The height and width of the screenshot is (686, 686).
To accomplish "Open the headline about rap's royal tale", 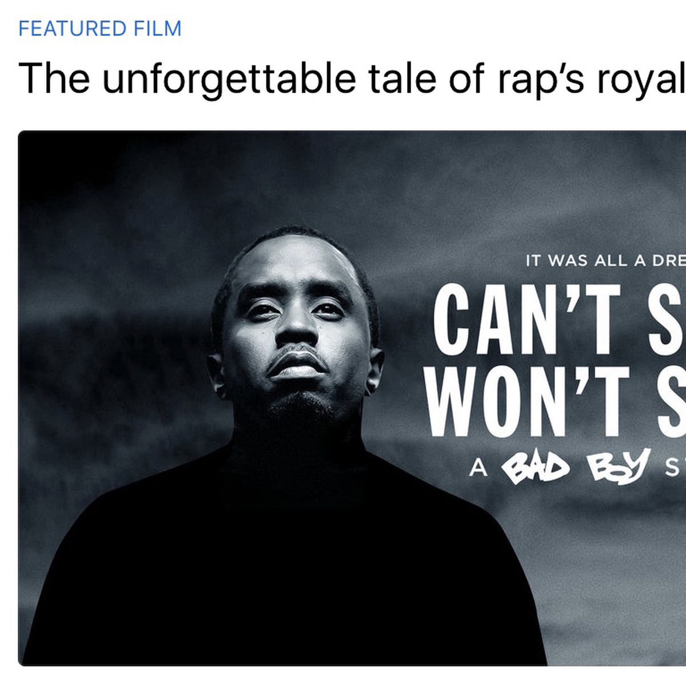I will pyautogui.click(x=352, y=77).
